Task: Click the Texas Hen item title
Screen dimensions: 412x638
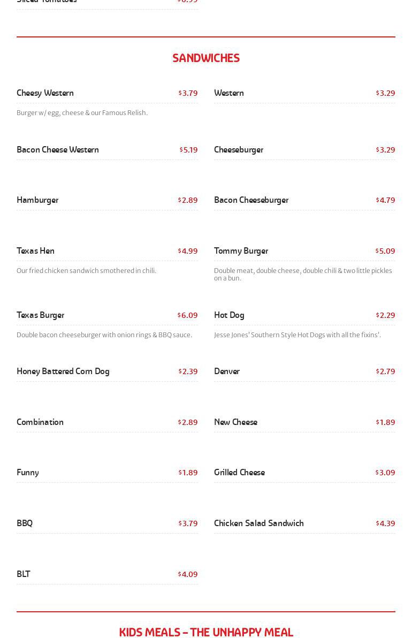Action: click(x=35, y=251)
